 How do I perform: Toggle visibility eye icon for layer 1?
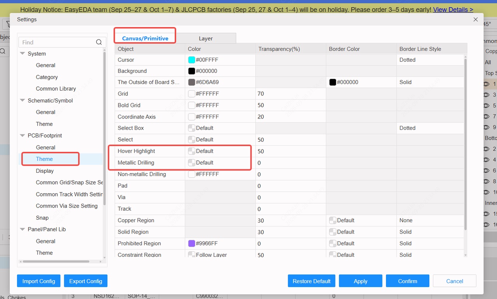click(x=486, y=84)
